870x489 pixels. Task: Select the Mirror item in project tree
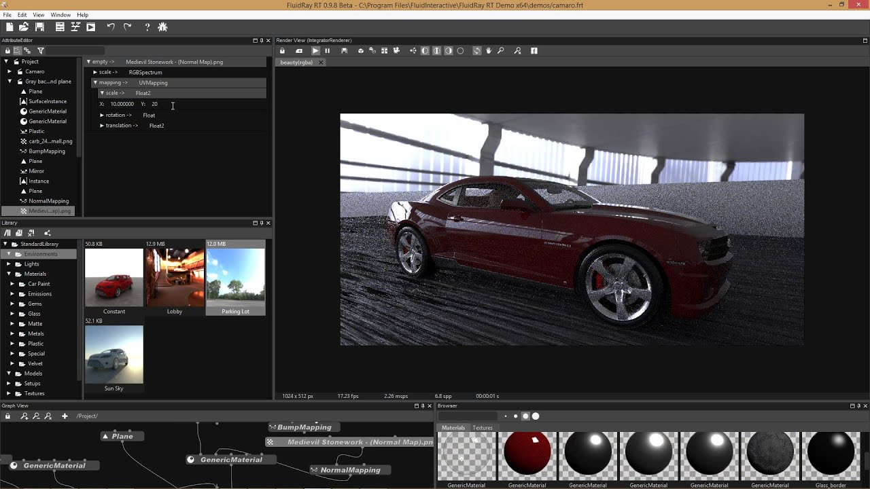(x=37, y=171)
